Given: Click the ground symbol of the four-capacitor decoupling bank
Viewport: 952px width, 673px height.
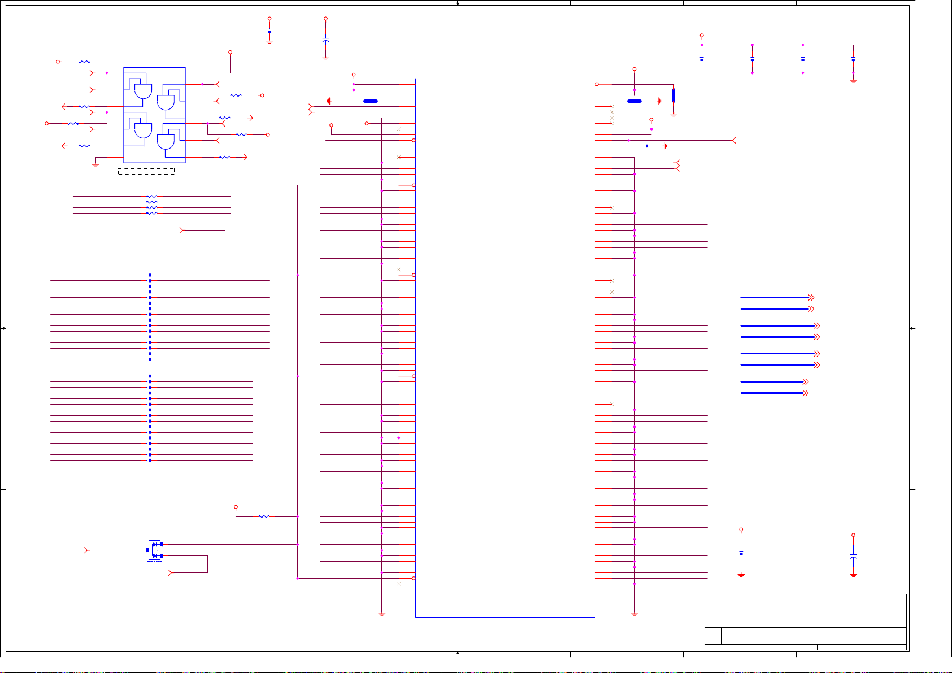Looking at the screenshot, I should click(853, 81).
